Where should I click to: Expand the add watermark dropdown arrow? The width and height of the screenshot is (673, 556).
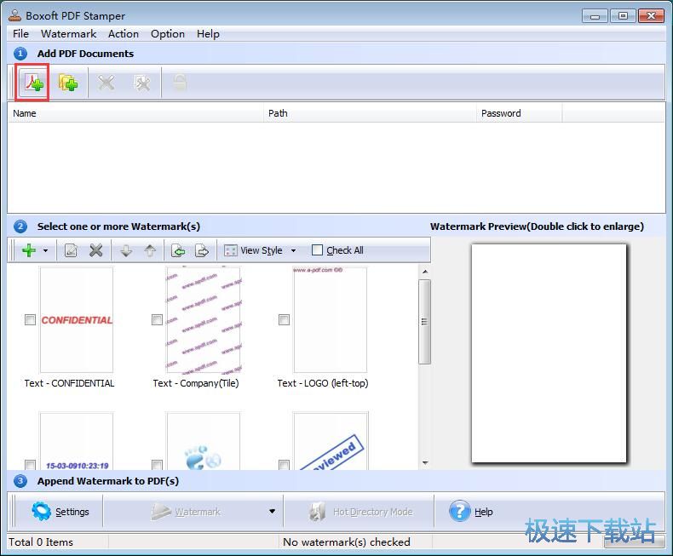pos(45,251)
